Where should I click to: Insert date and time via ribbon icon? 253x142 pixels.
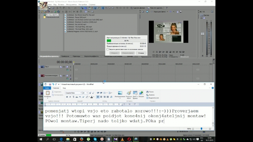pyautogui.click(x=135, y=94)
